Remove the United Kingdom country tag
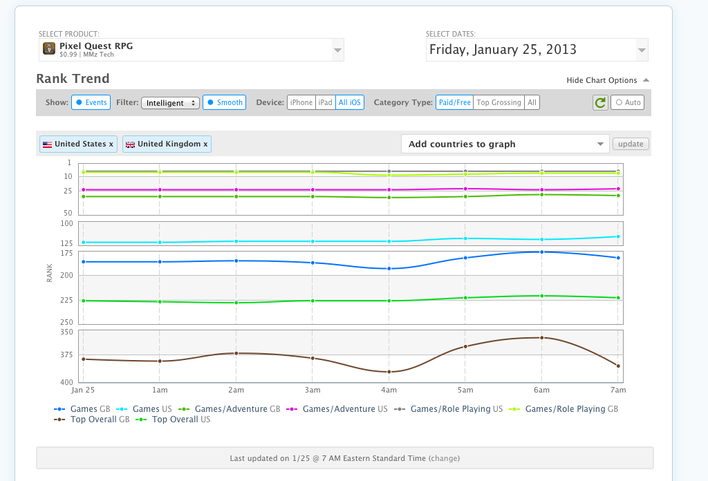Image resolution: width=708 pixels, height=481 pixels. 205,144
